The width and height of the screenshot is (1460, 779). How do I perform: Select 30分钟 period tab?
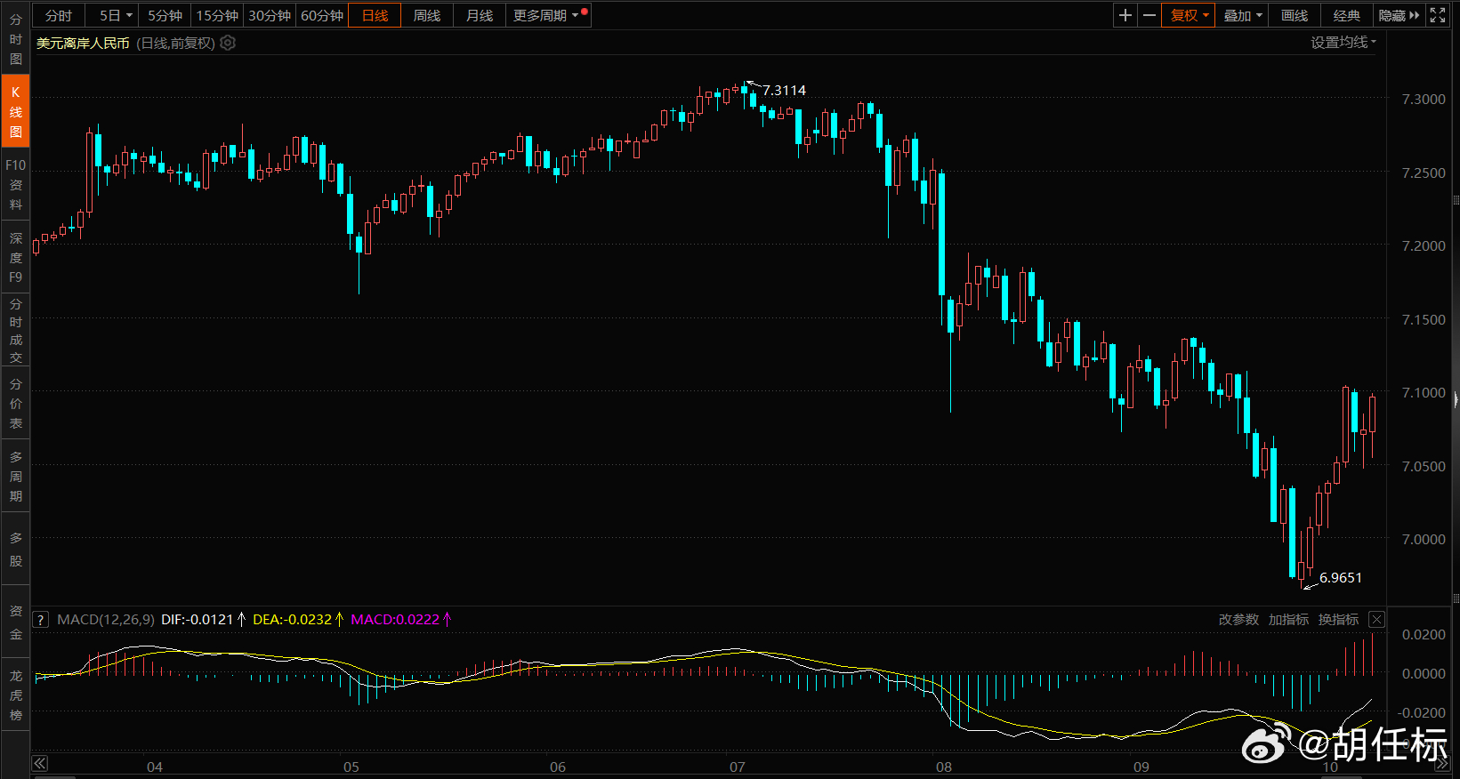tap(270, 15)
